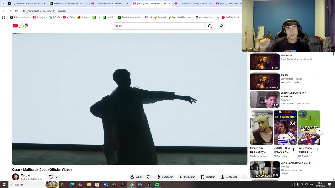
Task: Focus the Buscar search field on YouTube
Action: [158, 26]
